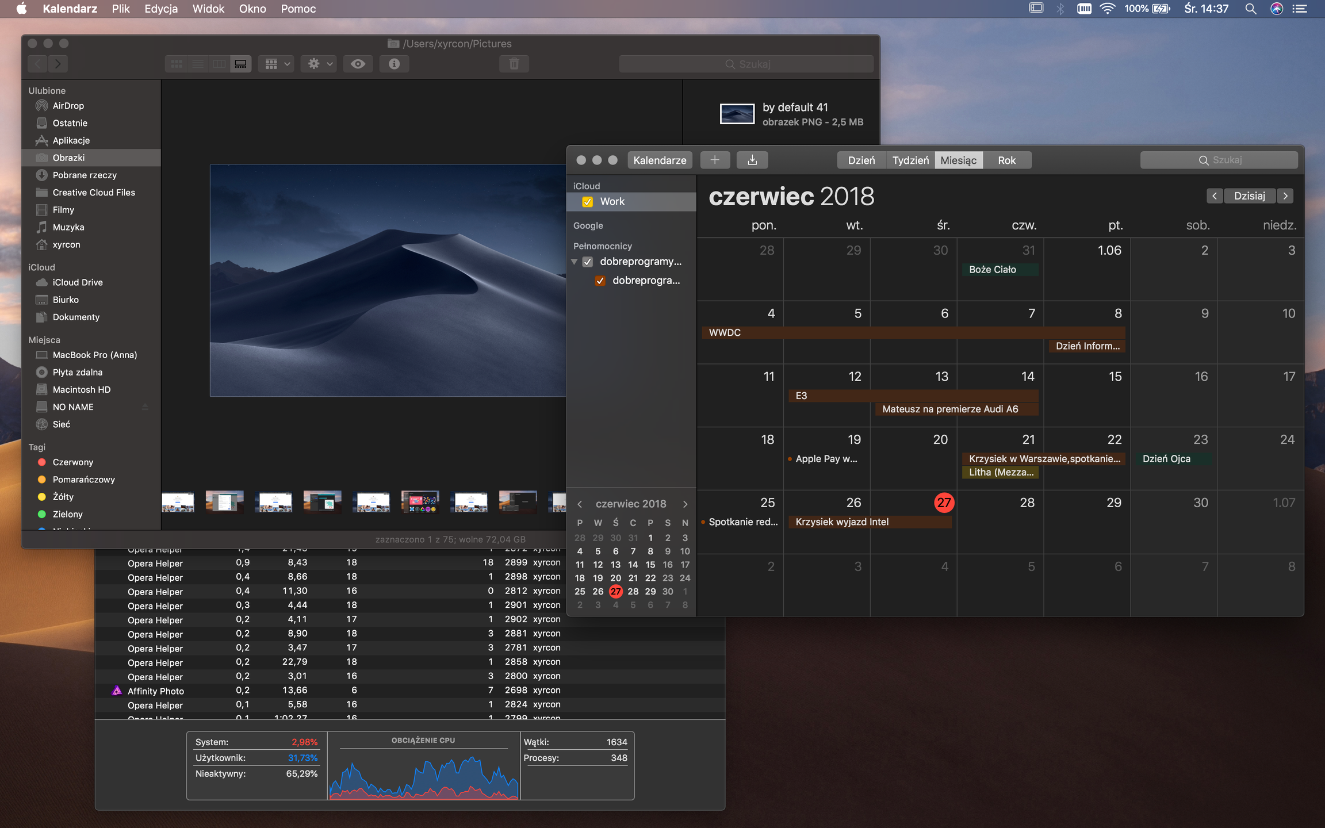Uncheck the red dobreprogra sub-calendar checkbox

click(600, 281)
